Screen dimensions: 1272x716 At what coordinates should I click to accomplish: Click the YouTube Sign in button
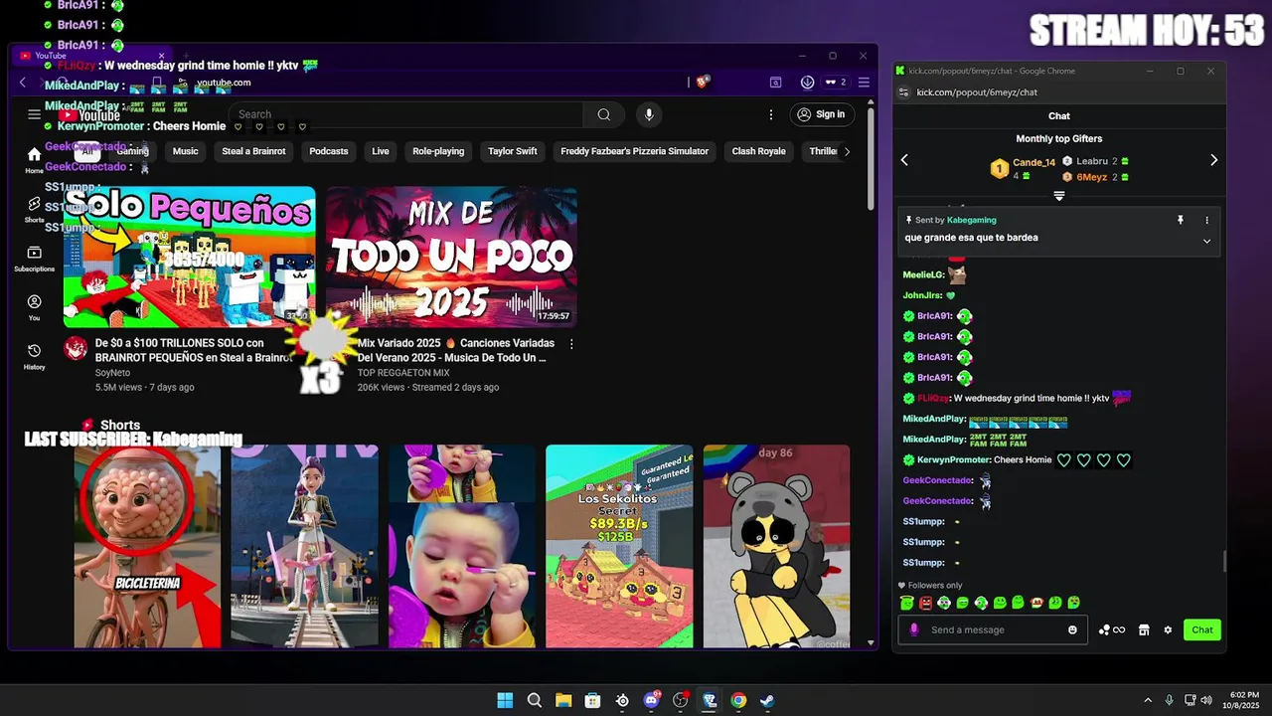click(x=821, y=114)
